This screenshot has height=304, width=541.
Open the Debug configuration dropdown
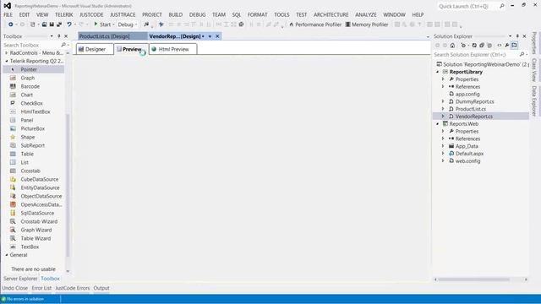point(128,24)
